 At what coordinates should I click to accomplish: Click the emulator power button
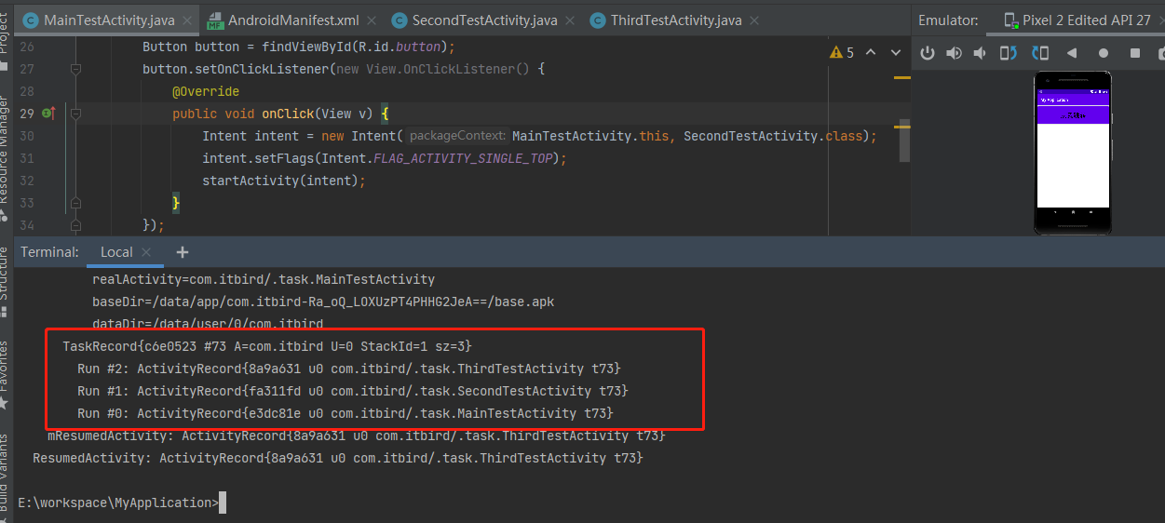(x=927, y=53)
